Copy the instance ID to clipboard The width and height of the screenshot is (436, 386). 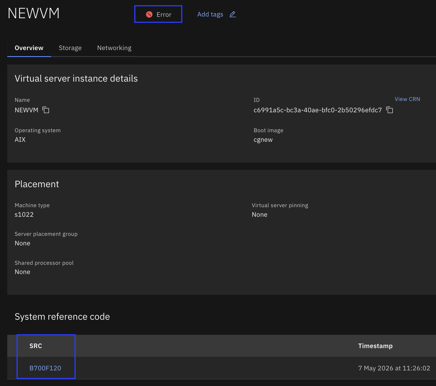[390, 110]
